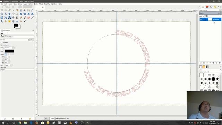222x125 pixels.
Task: Reset tool options to defaults button
Action: (30, 119)
